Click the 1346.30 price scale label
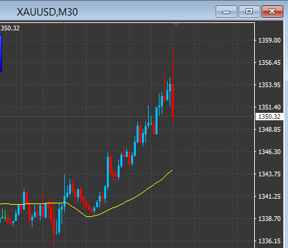The height and width of the screenshot is (248, 288). pos(269,152)
